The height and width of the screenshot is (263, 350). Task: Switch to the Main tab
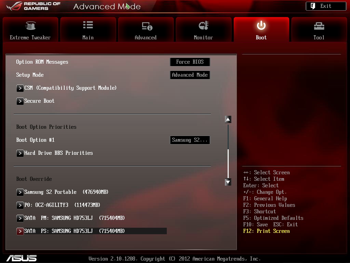[88, 29]
